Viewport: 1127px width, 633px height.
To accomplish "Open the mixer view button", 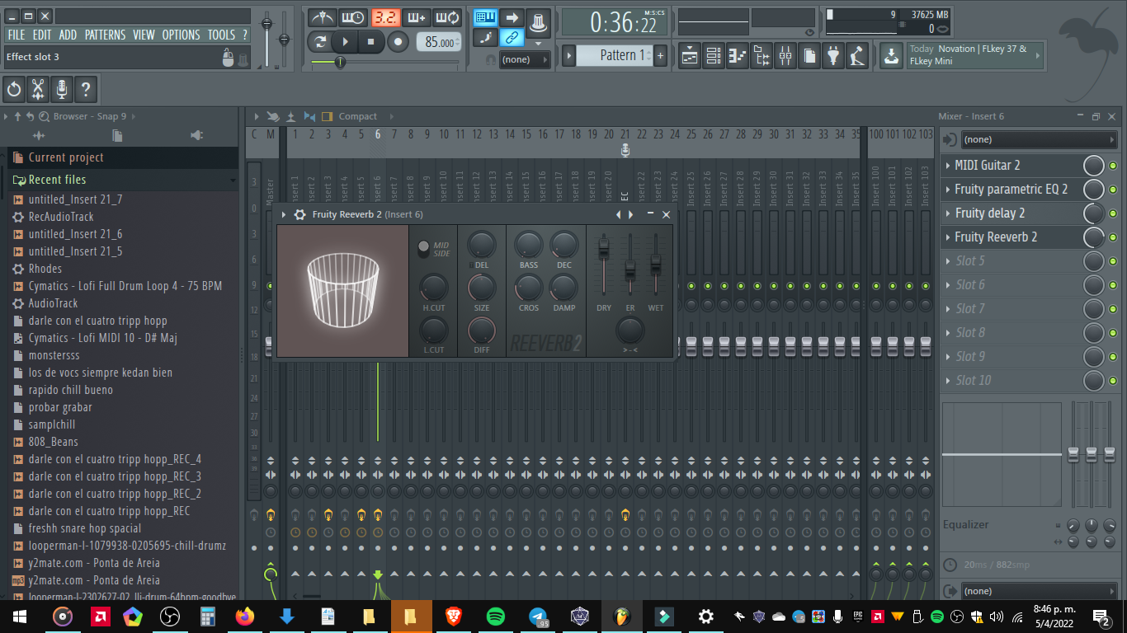I will (785, 56).
